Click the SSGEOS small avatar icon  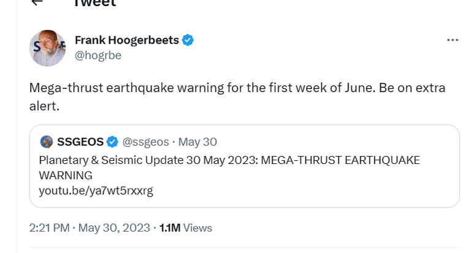point(47,142)
